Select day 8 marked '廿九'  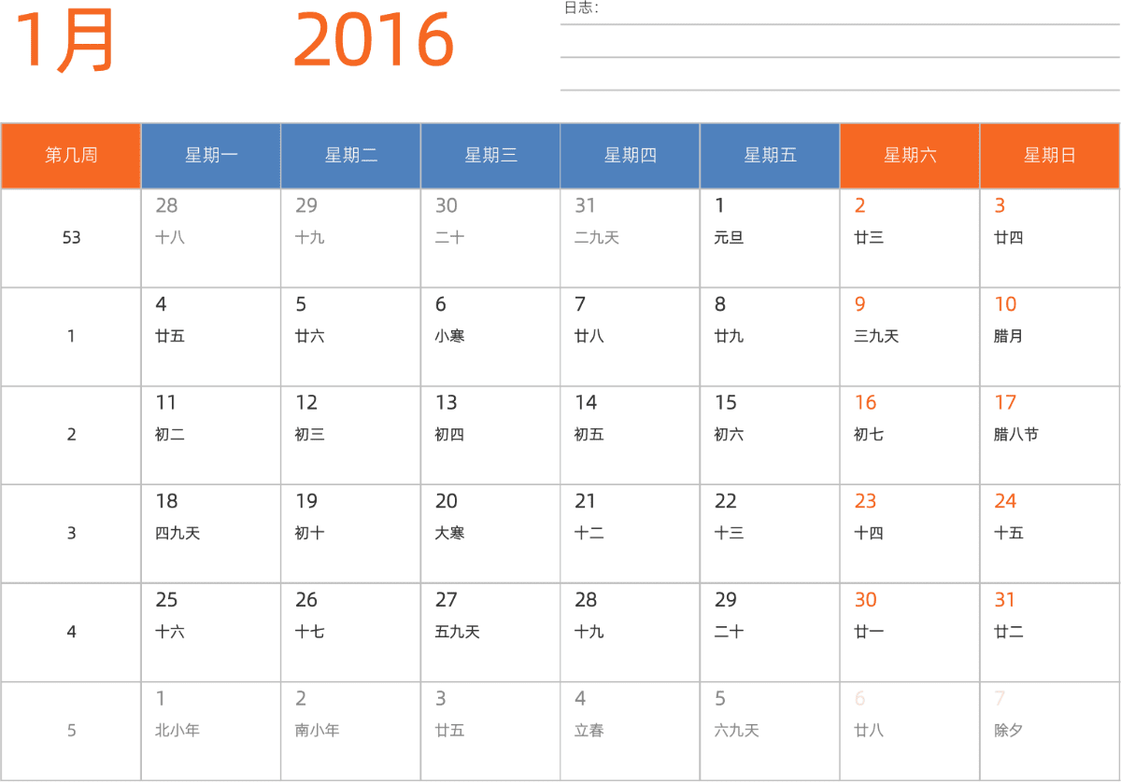(770, 337)
